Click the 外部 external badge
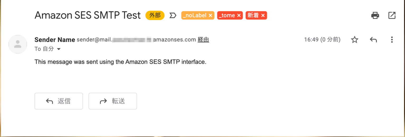 click(155, 16)
